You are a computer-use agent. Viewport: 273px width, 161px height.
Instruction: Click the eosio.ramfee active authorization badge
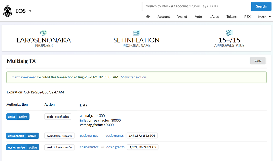(23, 147)
